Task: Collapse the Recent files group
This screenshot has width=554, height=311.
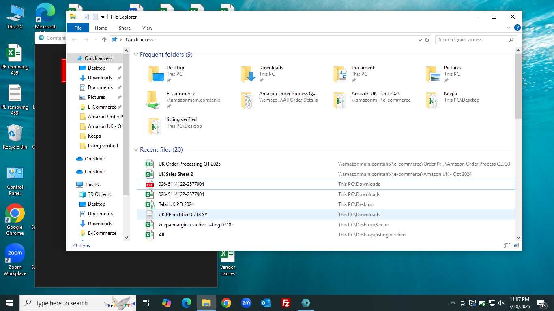Action: pos(136,150)
